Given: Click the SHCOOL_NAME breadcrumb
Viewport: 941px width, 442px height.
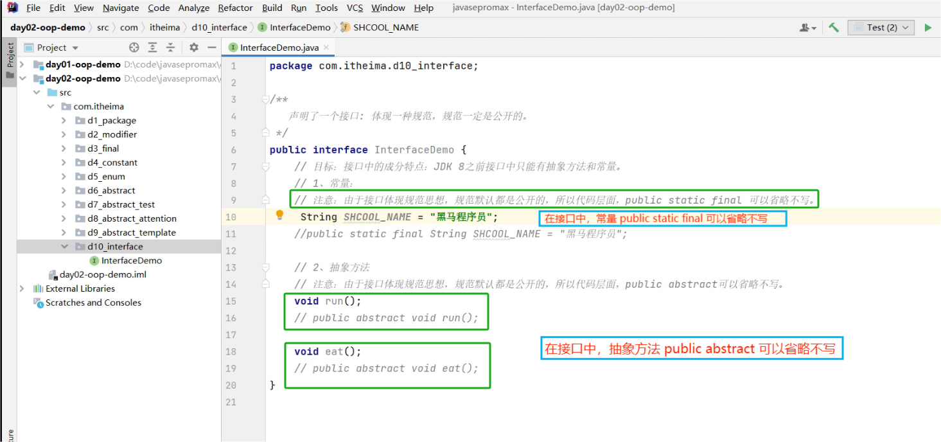Looking at the screenshot, I should [x=380, y=28].
